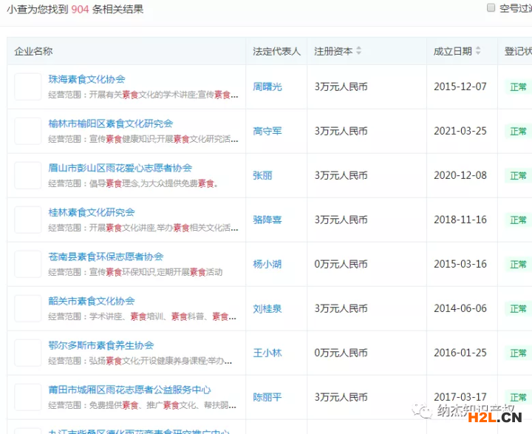Click logo thumbnail of 韶关市素食文化协会
This screenshot has width=532, height=434.
tap(28, 309)
